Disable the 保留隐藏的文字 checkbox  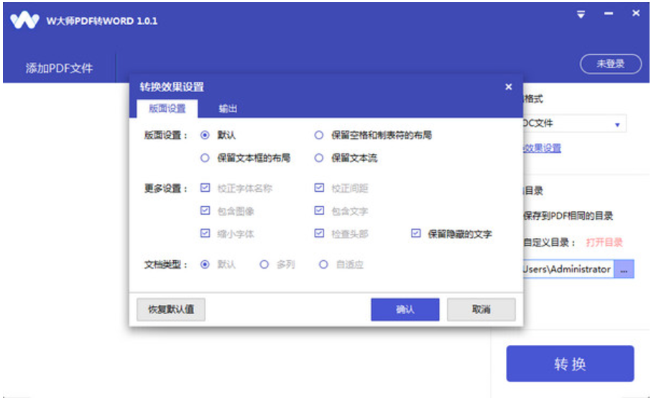point(415,232)
